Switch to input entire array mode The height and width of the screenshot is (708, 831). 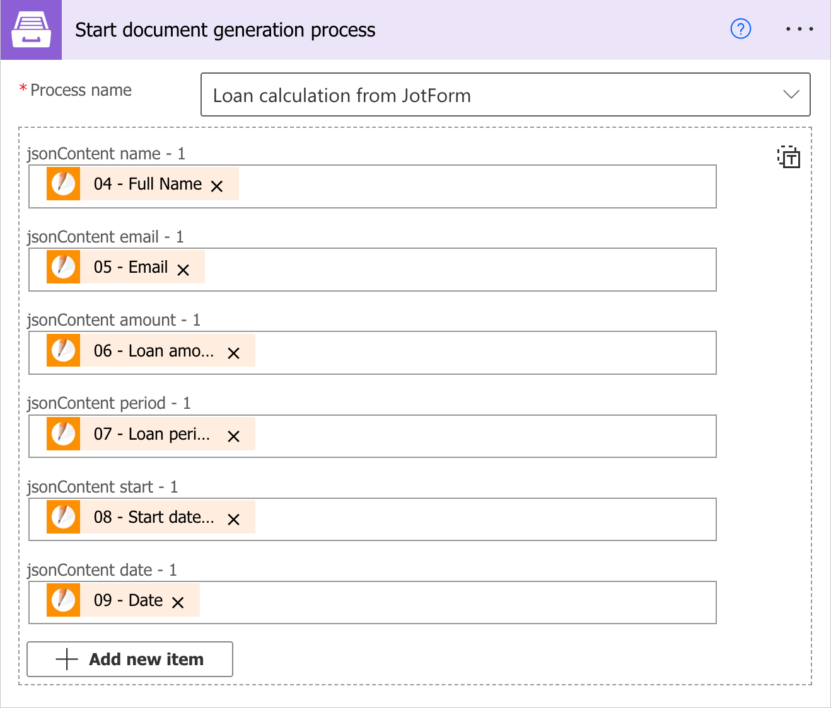point(788,157)
